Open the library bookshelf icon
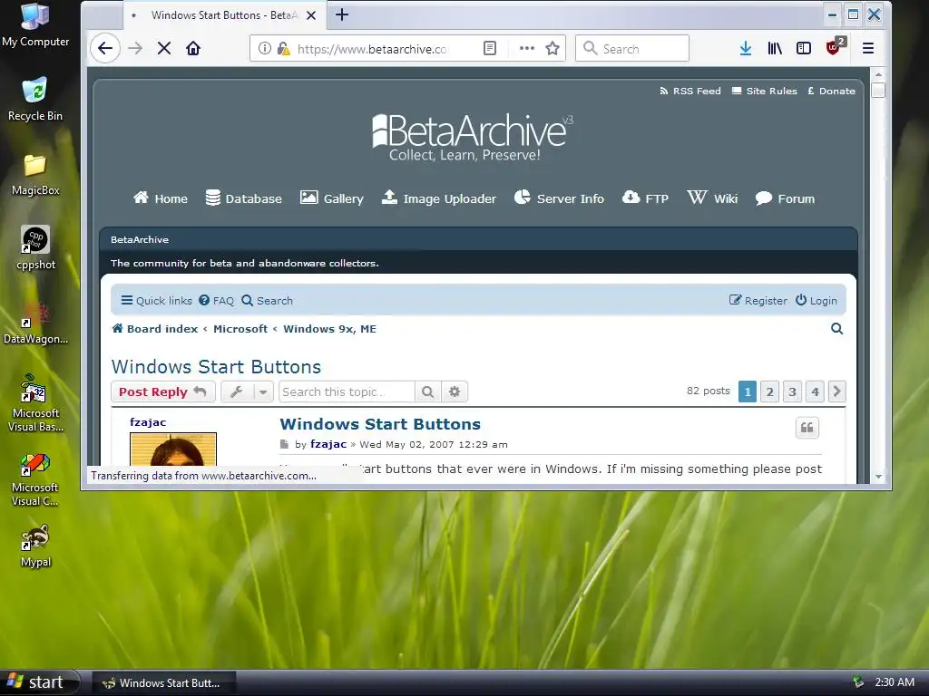The width and height of the screenshot is (929, 696). 775,49
